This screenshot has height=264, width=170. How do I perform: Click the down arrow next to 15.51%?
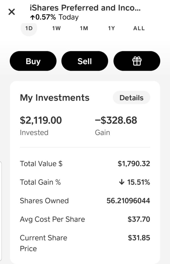click(122, 182)
